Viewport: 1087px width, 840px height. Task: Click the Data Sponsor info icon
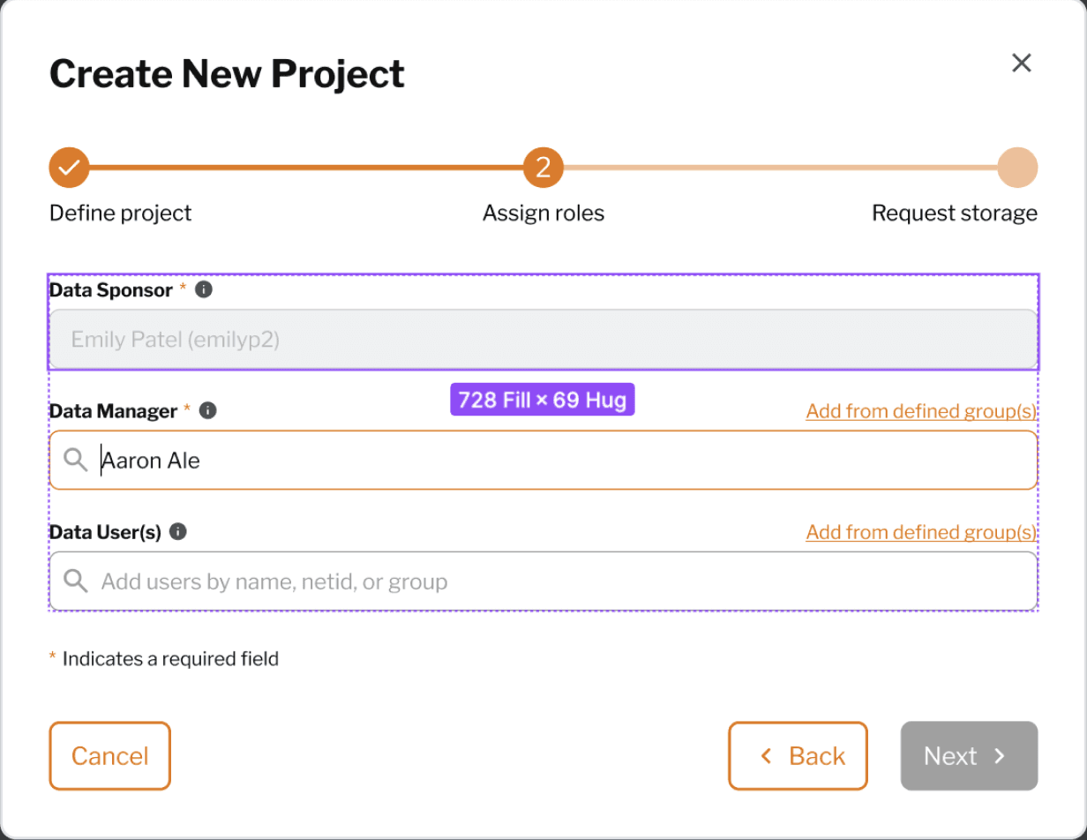pos(204,289)
